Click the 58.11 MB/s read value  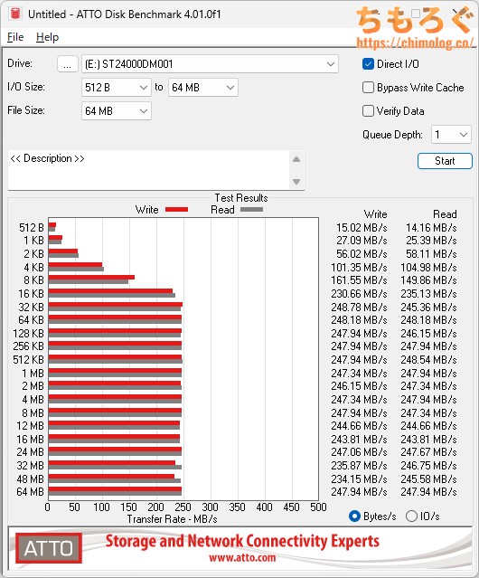[x=431, y=253]
